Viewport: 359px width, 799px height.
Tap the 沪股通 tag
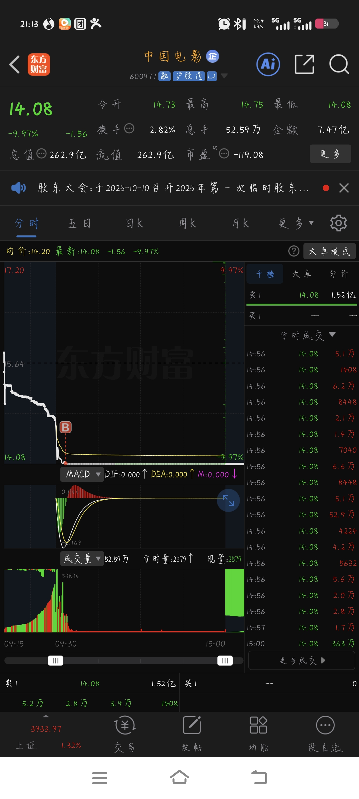[189, 76]
